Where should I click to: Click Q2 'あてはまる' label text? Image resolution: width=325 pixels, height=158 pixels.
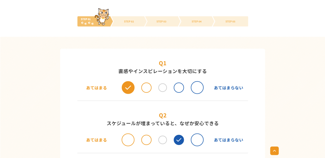[x=97, y=140]
